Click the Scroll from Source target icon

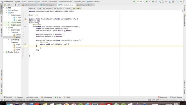(9, 5)
